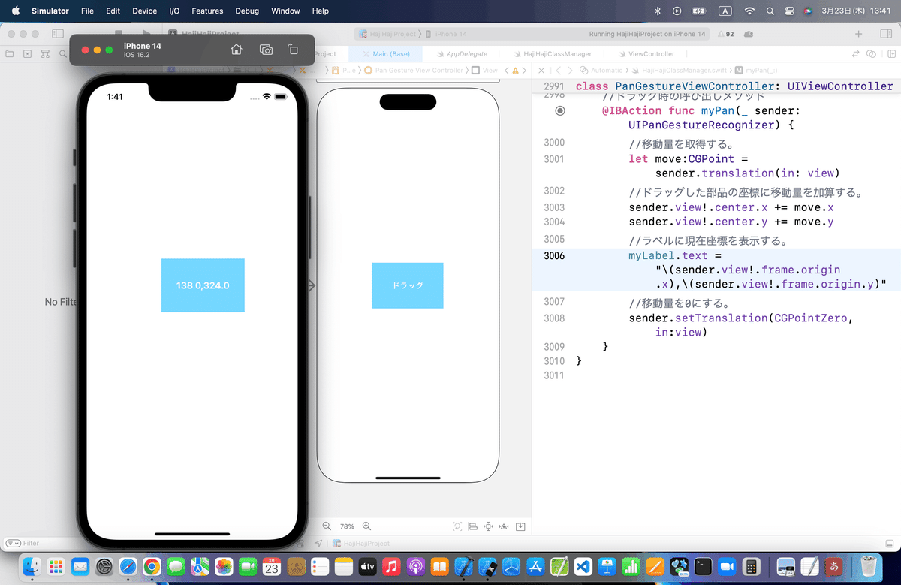The width and height of the screenshot is (901, 585).
Task: Click the warning triangle in storyboard jump bar
Action: click(x=515, y=71)
